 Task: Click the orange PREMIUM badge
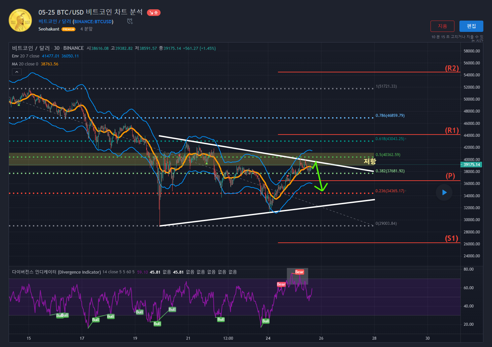(x=68, y=29)
